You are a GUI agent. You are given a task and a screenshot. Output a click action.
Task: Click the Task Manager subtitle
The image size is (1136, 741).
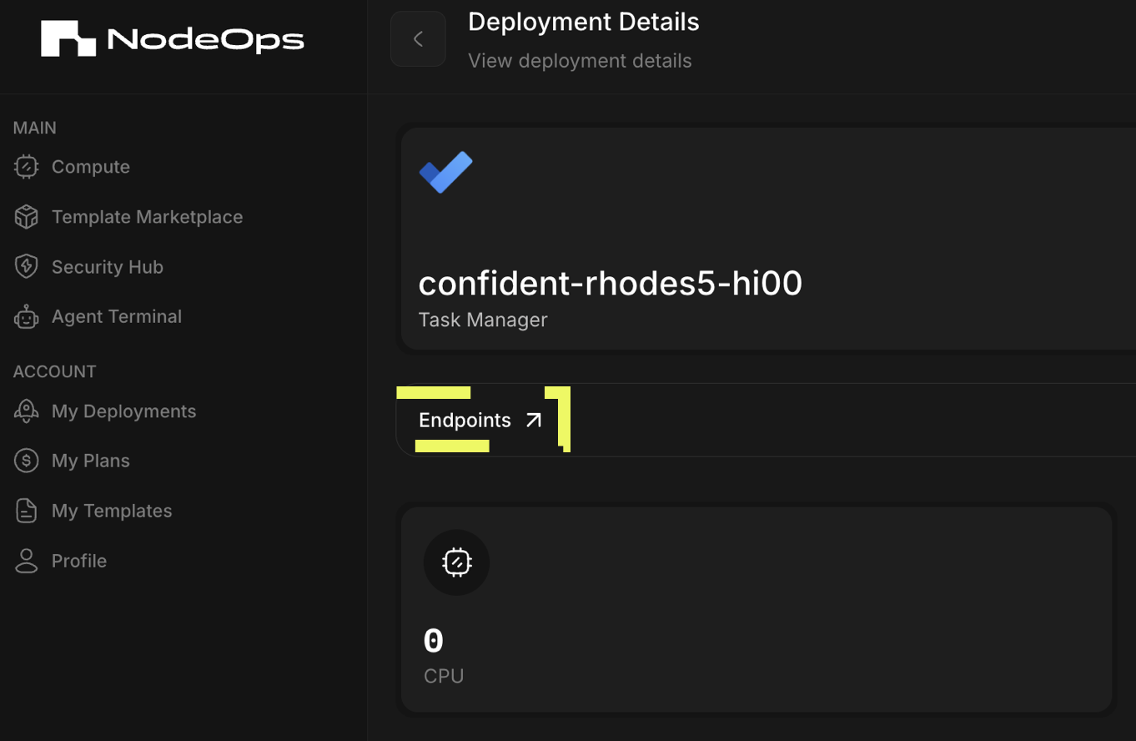(x=483, y=320)
